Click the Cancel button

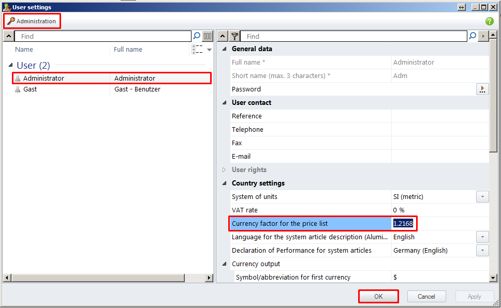(426, 297)
